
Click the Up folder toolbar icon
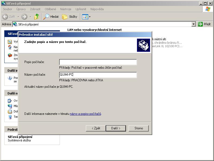(x=37, y=17)
